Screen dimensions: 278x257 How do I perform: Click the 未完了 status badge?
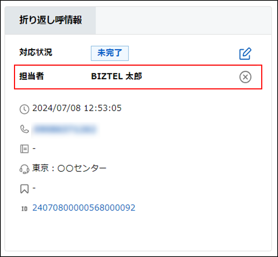tap(110, 53)
